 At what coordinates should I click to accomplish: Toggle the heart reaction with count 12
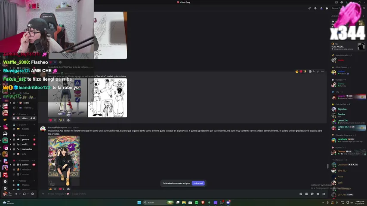click(52, 120)
